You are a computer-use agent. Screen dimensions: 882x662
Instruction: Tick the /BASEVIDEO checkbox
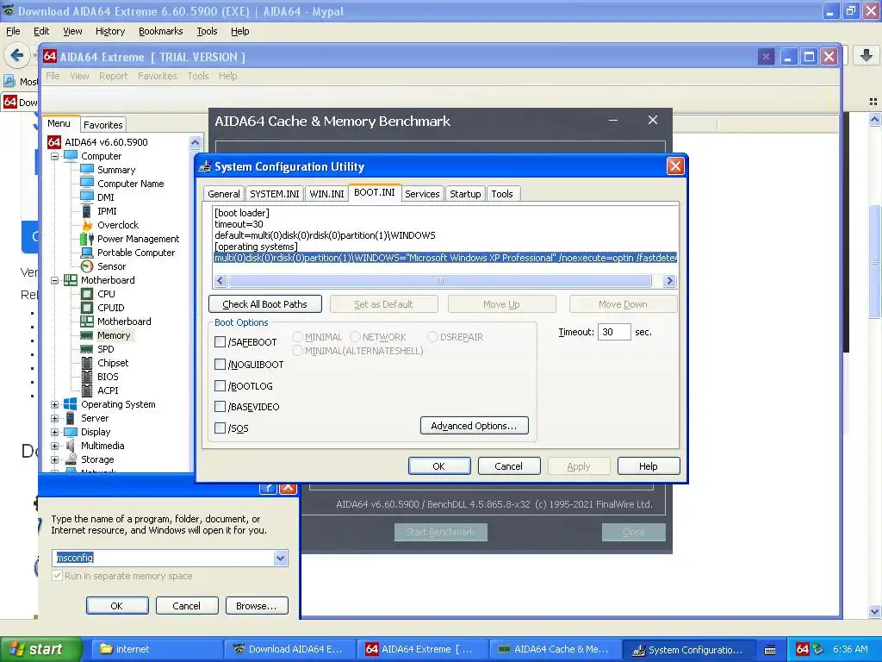coord(220,407)
